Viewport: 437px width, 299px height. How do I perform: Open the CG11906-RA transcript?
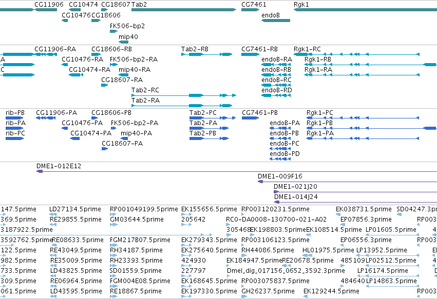(46, 54)
